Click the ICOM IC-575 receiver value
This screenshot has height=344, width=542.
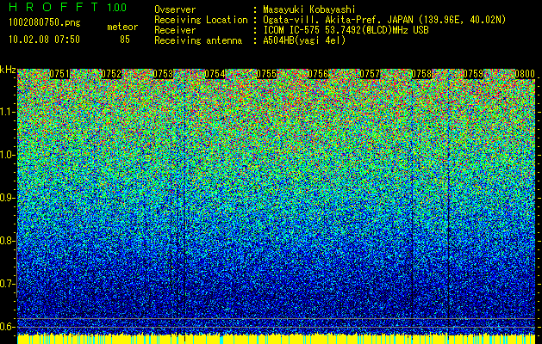pyautogui.click(x=346, y=30)
